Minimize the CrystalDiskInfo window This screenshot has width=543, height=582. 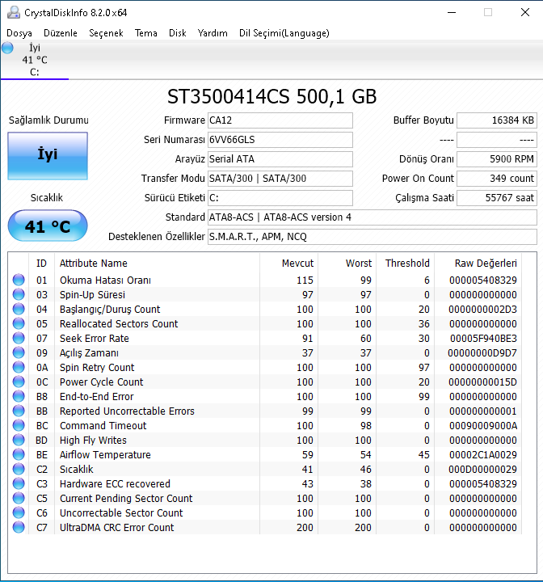(x=452, y=12)
